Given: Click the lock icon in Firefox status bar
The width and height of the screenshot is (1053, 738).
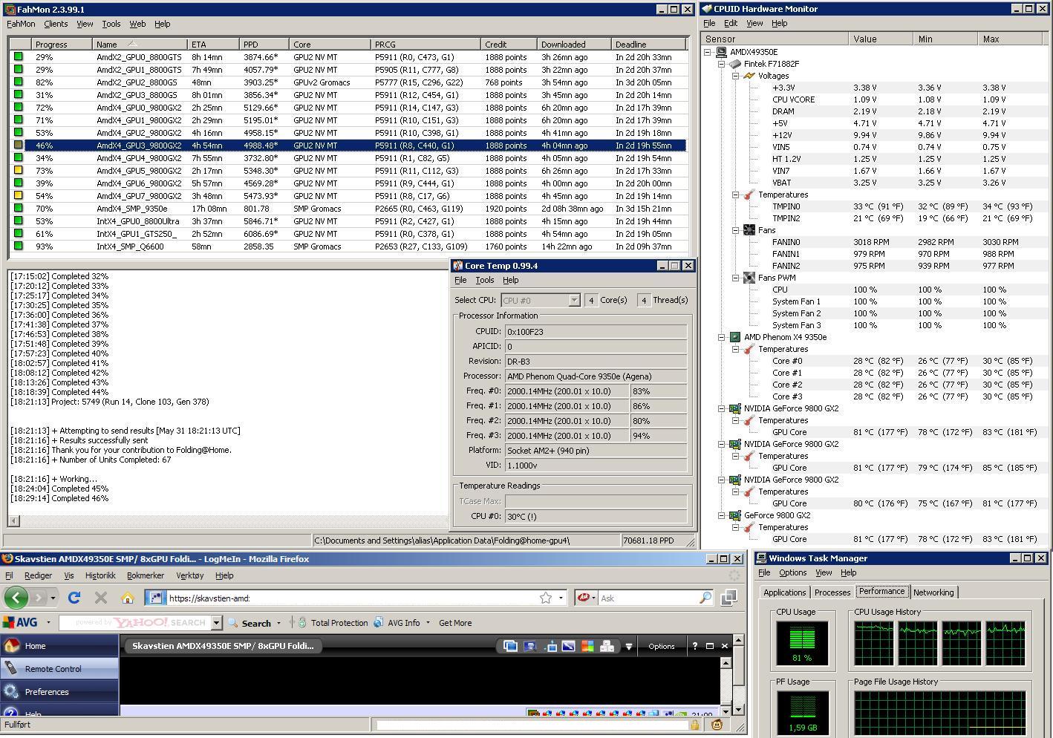Looking at the screenshot, I should (x=694, y=725).
